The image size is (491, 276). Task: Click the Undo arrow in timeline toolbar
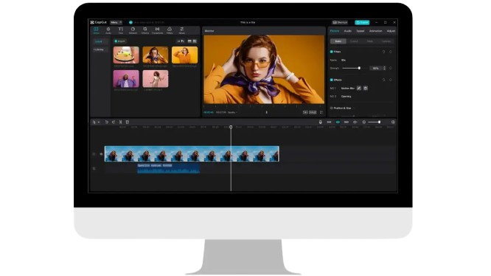pyautogui.click(x=106, y=122)
